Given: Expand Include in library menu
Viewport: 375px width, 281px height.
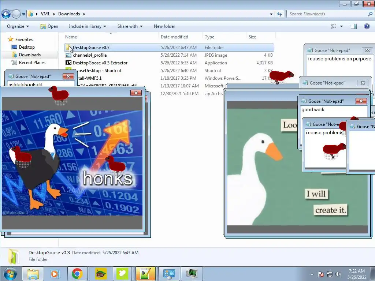Looking at the screenshot, I should (x=88, y=26).
